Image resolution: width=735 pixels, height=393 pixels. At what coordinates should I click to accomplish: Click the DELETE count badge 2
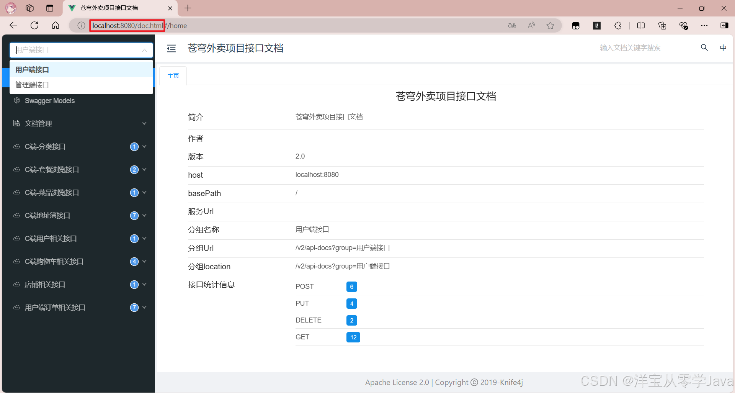pyautogui.click(x=352, y=320)
